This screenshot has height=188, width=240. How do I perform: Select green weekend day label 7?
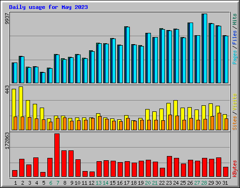[x=58, y=183]
